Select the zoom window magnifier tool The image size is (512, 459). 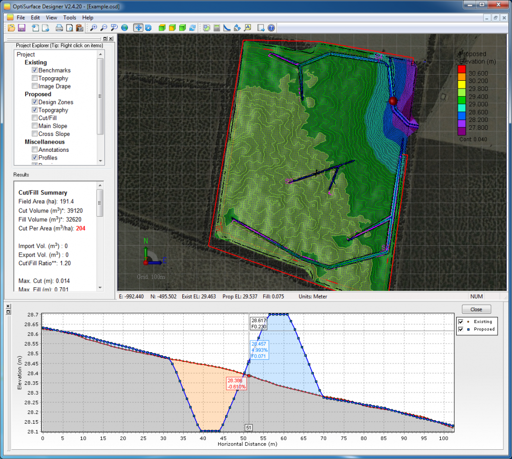(x=114, y=28)
